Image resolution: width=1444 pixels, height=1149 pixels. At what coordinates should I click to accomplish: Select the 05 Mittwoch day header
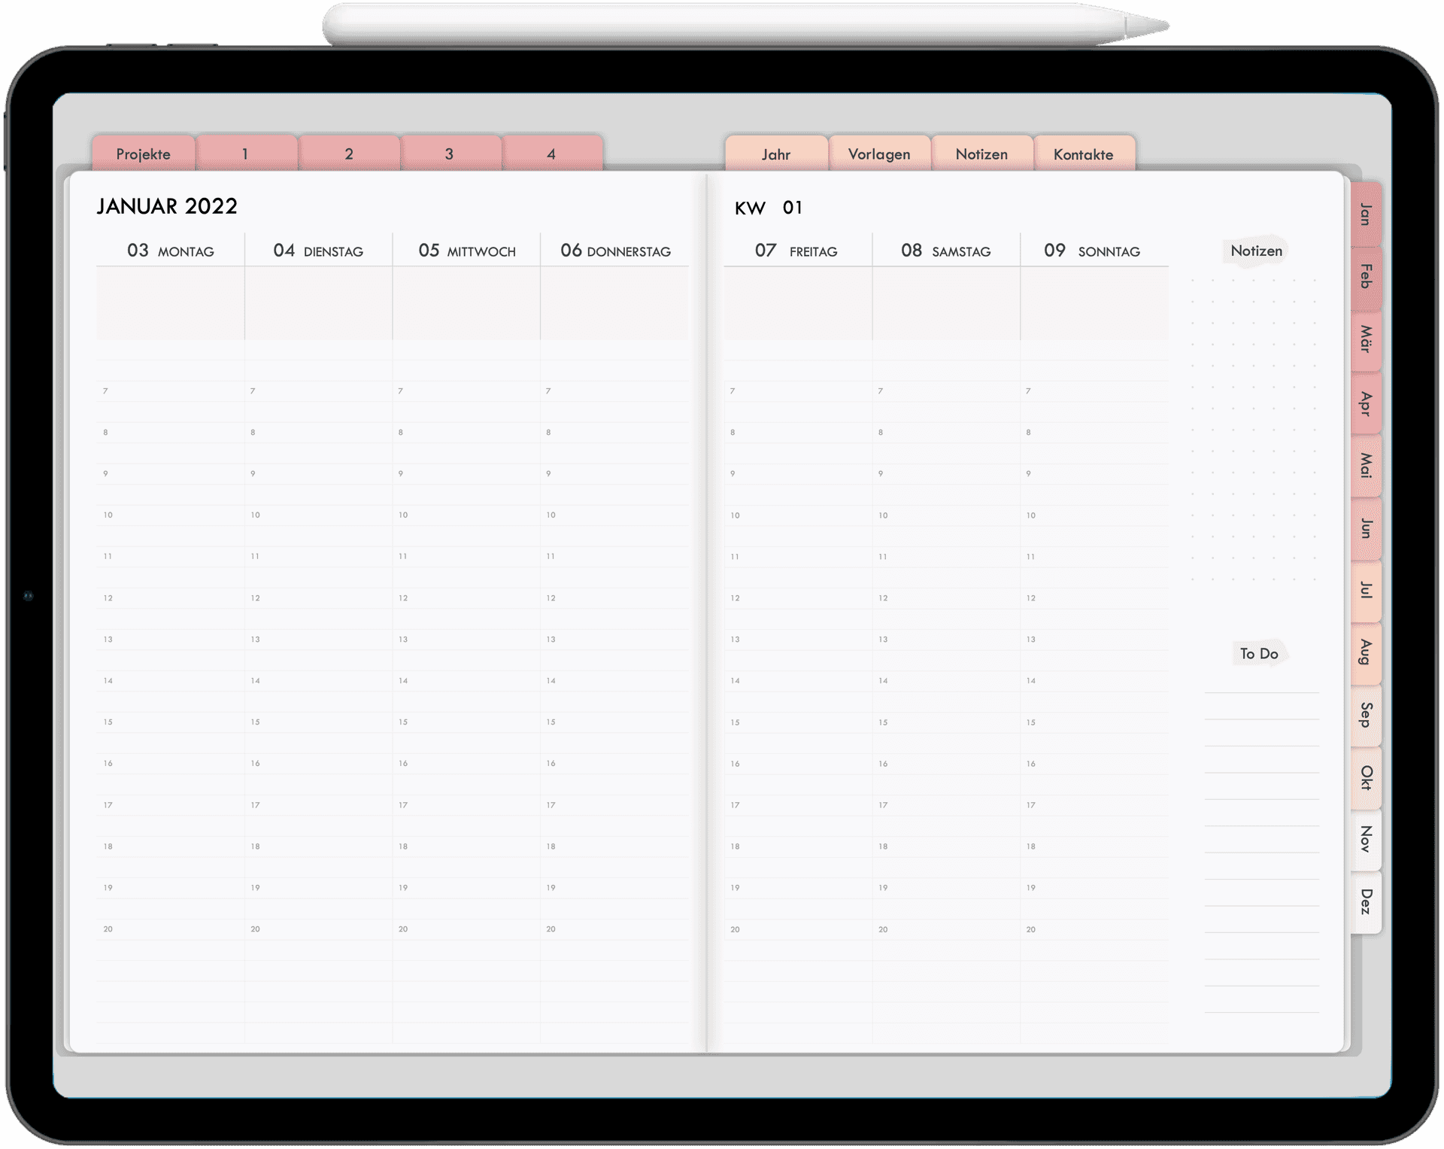467,251
